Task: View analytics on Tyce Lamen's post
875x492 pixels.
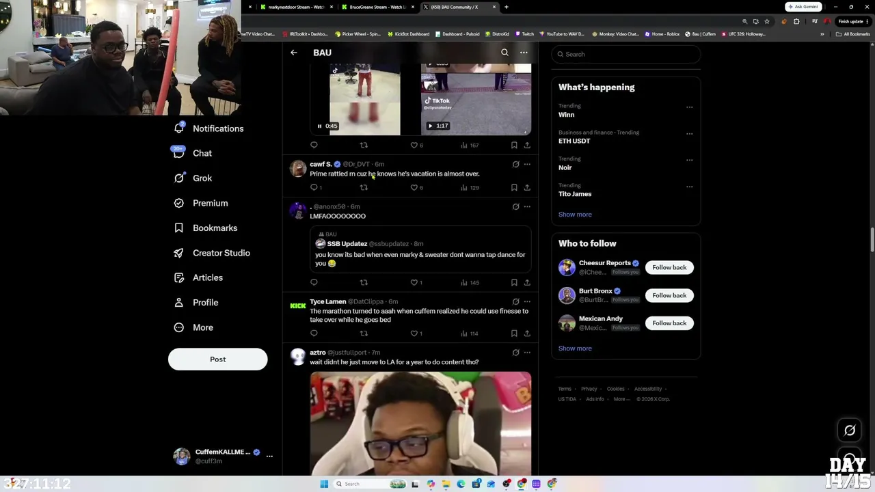Action: pyautogui.click(x=470, y=333)
